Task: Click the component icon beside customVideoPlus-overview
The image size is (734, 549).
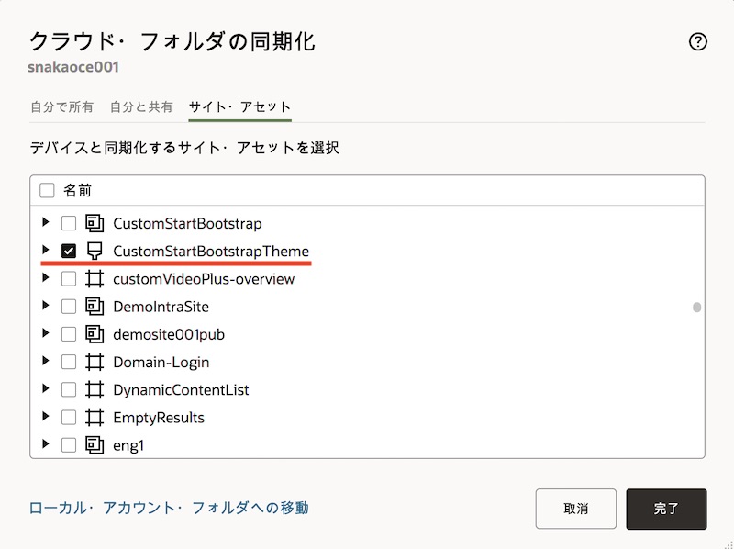Action: click(94, 279)
